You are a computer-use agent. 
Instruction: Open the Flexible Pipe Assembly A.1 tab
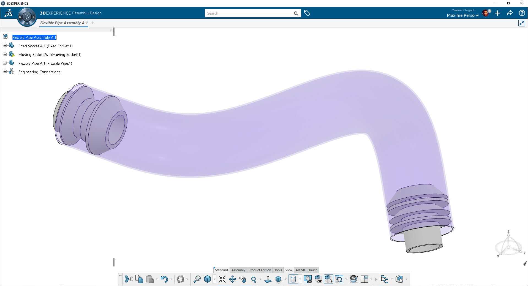click(x=64, y=23)
